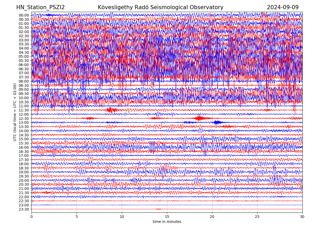Click x-axis tick label 5

77,217
